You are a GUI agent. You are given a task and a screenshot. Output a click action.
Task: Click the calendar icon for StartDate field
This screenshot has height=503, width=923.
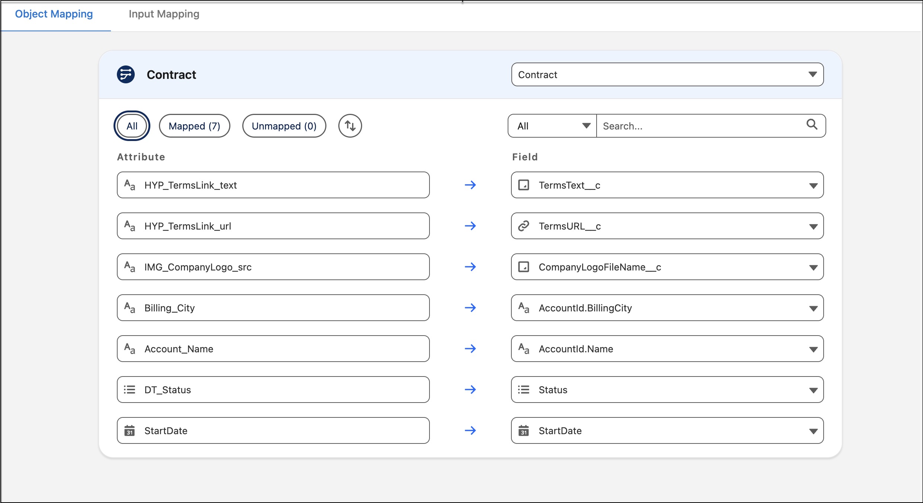click(524, 430)
